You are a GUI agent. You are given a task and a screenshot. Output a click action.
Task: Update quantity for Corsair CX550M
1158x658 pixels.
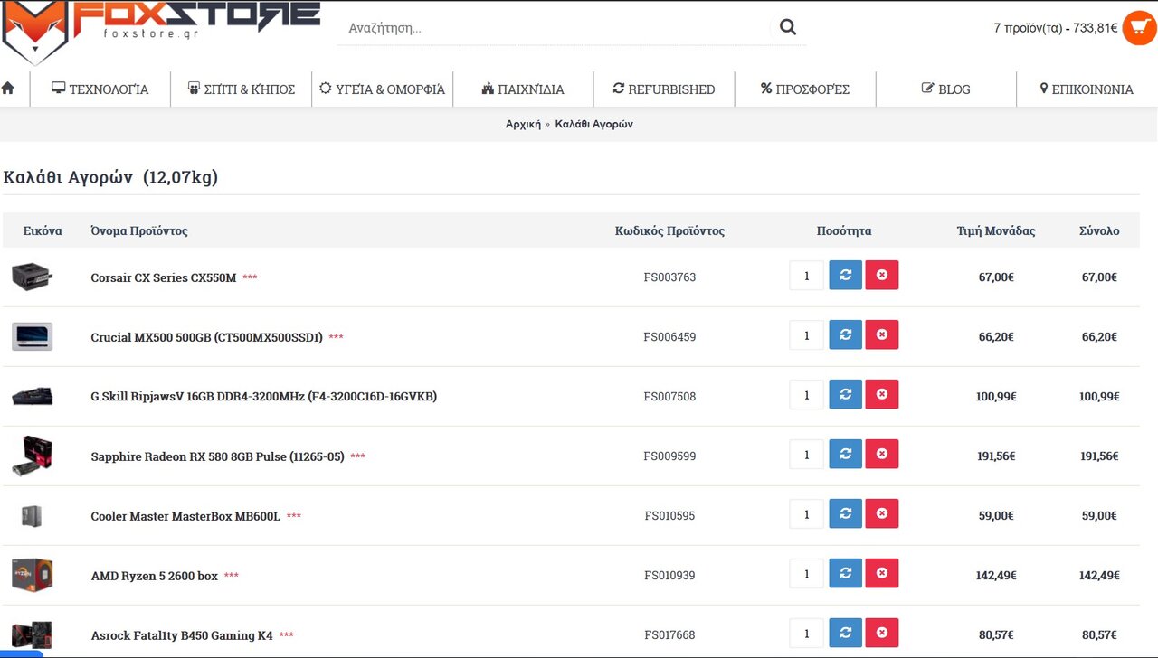[x=845, y=276]
